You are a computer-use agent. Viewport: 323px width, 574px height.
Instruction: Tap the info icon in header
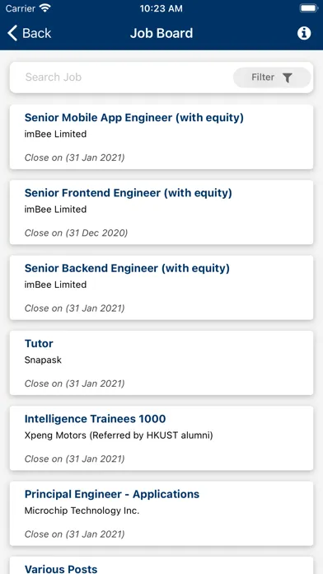pyautogui.click(x=303, y=33)
